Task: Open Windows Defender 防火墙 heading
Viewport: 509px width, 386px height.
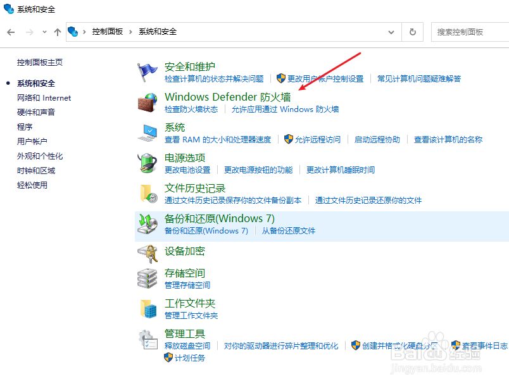Action: (x=227, y=97)
